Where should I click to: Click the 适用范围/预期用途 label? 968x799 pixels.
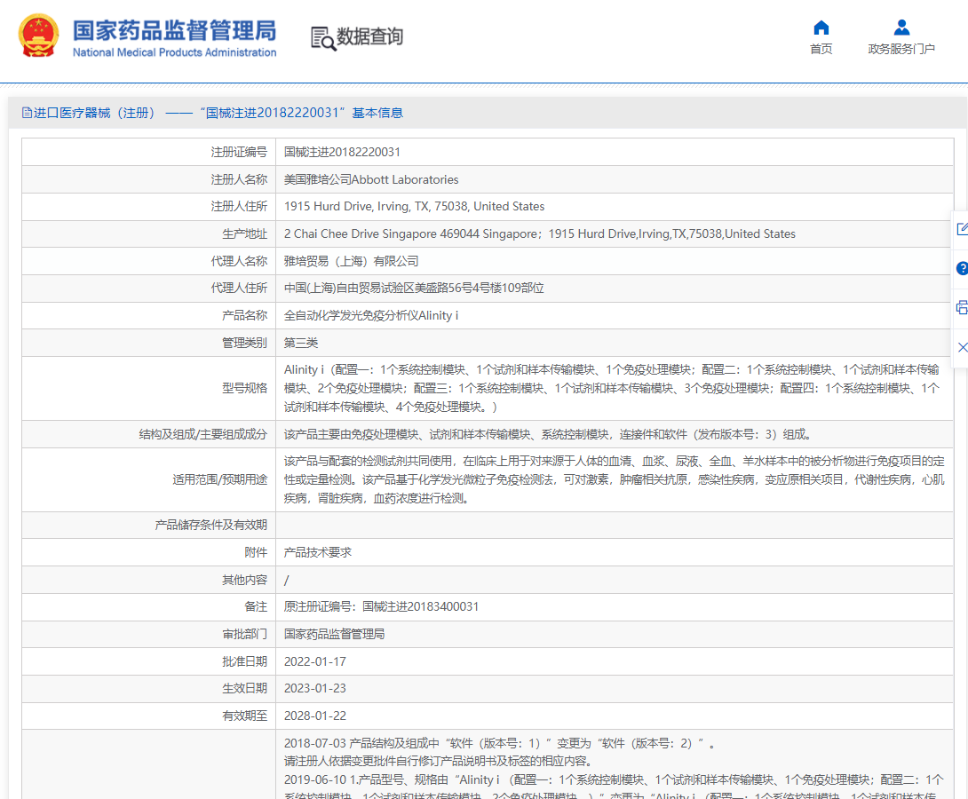[x=219, y=479]
